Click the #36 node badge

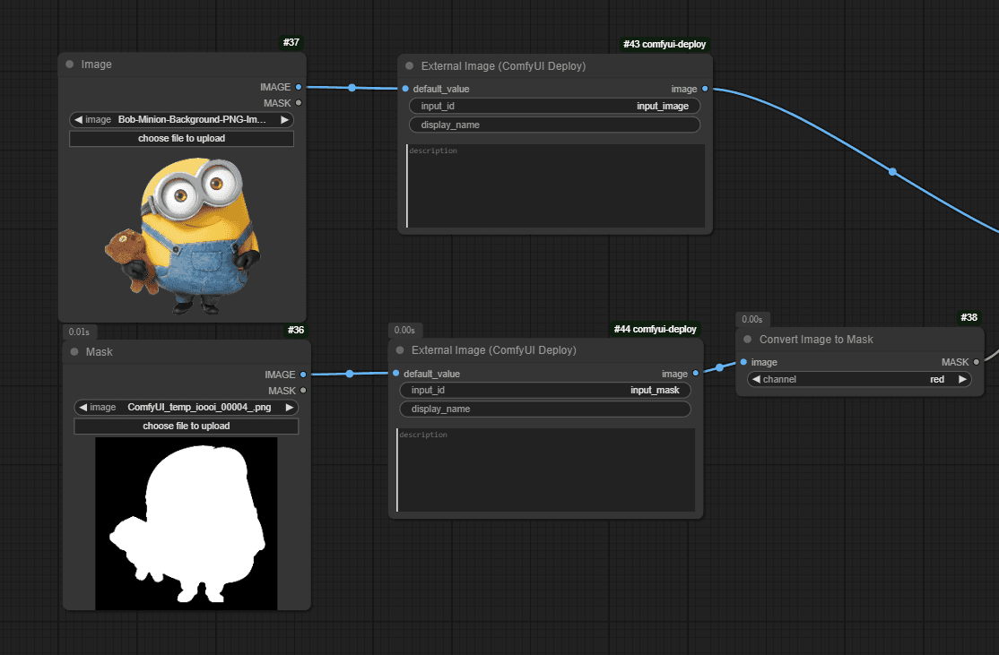[x=296, y=331]
